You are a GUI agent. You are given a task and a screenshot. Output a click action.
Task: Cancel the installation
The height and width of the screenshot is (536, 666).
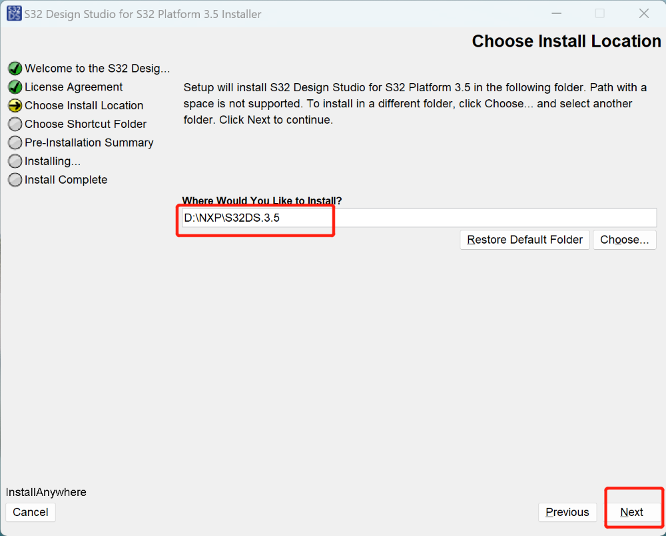31,512
